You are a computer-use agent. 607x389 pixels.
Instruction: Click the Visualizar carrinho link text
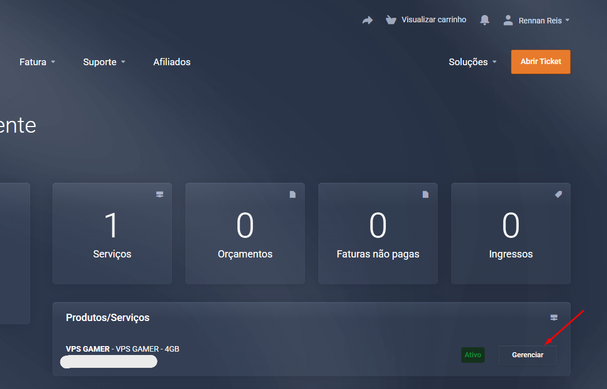coord(434,20)
